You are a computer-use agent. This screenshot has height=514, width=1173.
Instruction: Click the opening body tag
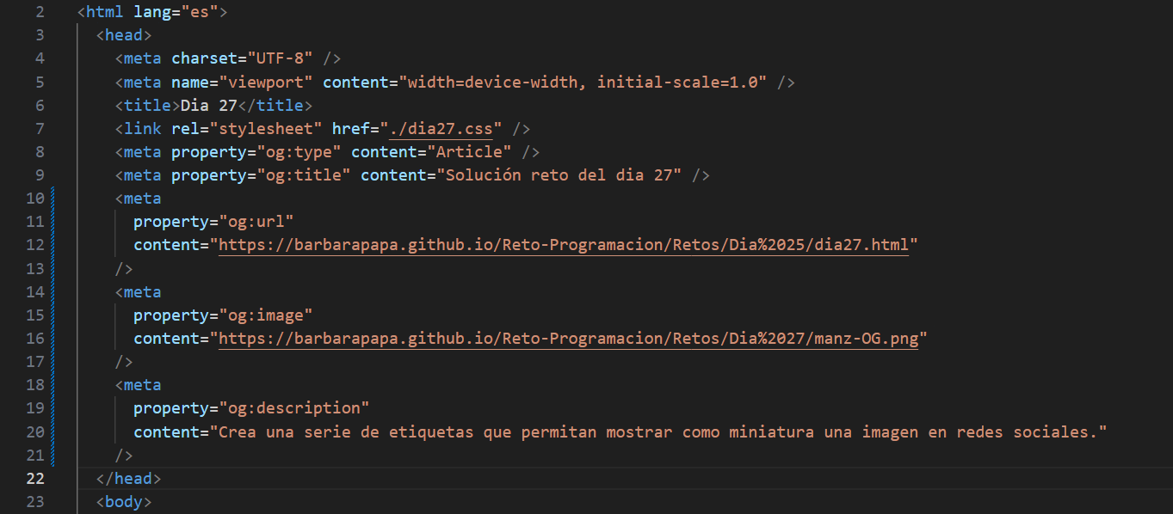[x=123, y=501]
